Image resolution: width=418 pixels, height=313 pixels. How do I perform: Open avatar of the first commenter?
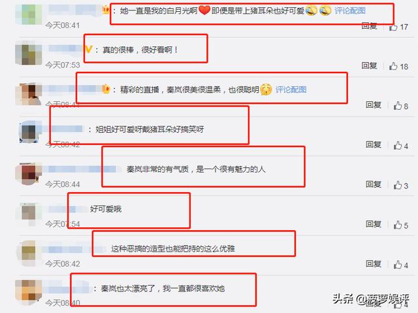[x=29, y=13]
